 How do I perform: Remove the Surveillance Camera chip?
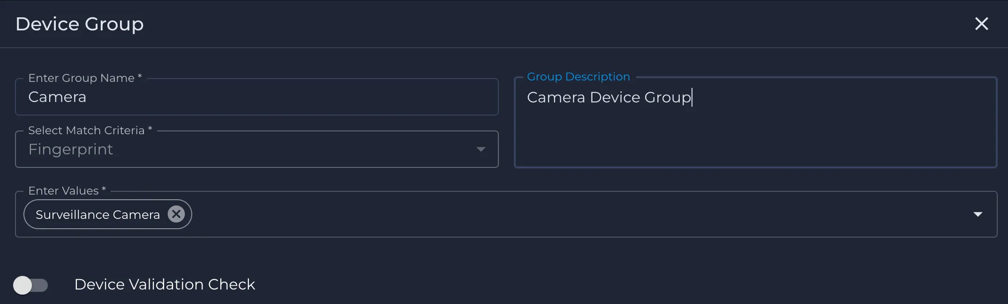pos(176,214)
